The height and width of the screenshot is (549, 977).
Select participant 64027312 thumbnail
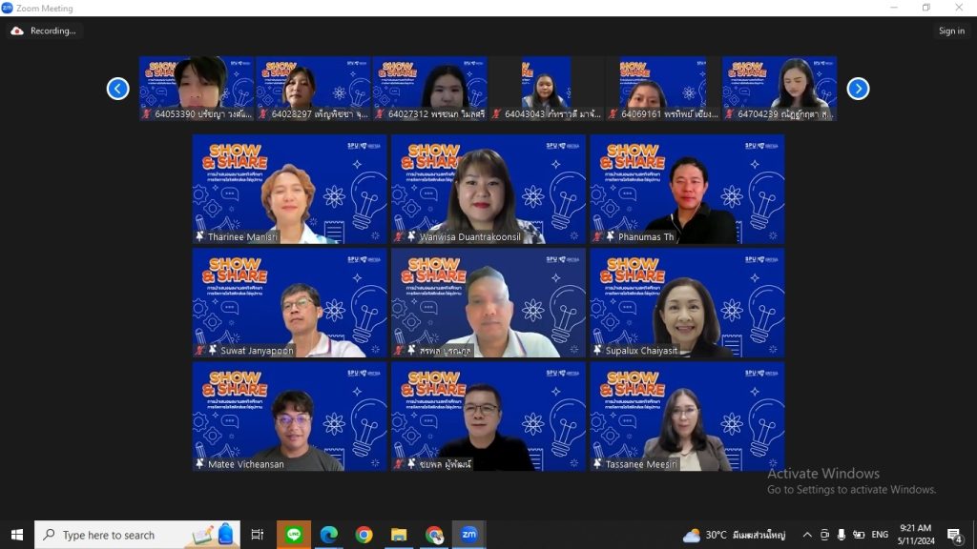(x=430, y=89)
